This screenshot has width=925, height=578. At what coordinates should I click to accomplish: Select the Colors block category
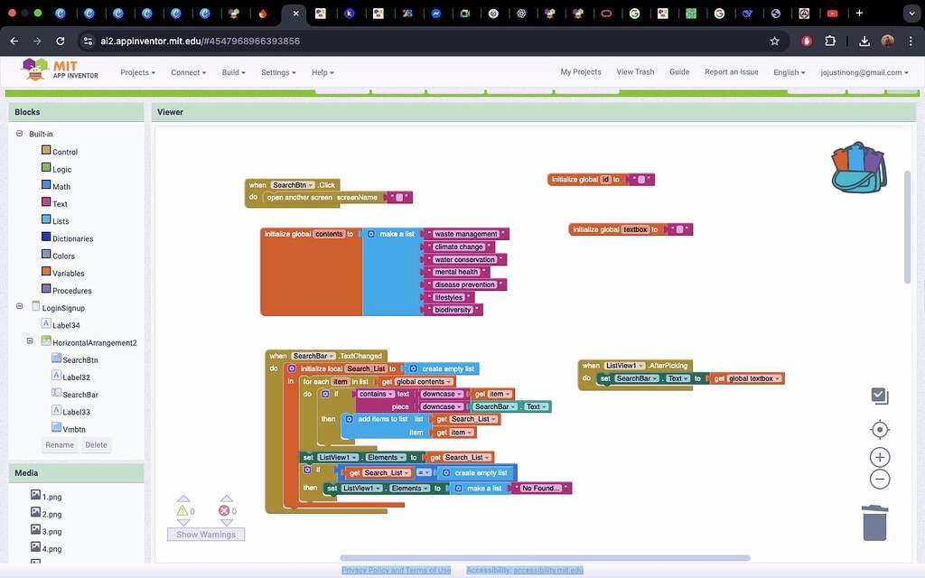(x=63, y=256)
